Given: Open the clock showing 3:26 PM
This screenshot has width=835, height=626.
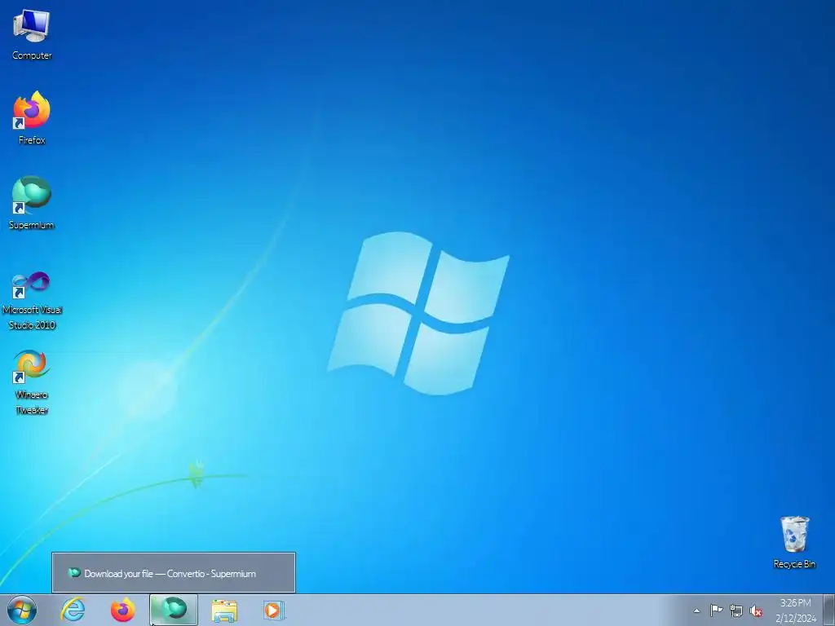Looking at the screenshot, I should (x=796, y=611).
